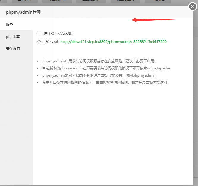Select the note about 服务状态不影响通过面板

tap(99, 75)
